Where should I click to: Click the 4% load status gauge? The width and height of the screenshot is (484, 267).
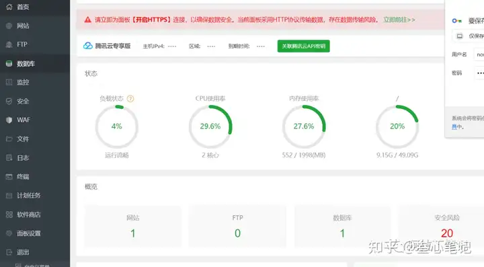[117, 126]
